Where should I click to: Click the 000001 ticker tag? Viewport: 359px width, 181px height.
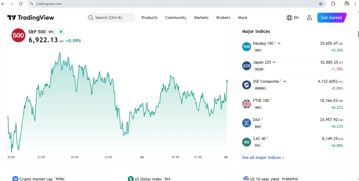tap(260, 88)
